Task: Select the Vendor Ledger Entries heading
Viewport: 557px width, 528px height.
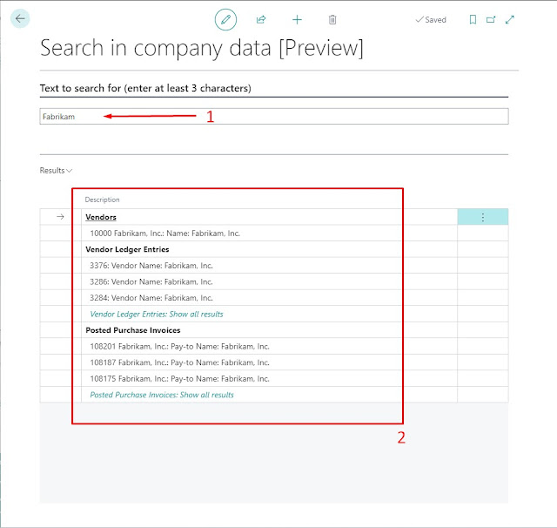Action: point(127,249)
